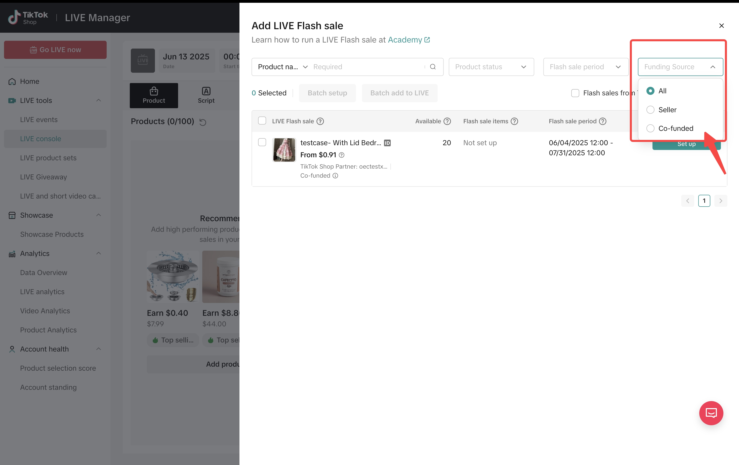Open the red chat support bubble
Screen dimensions: 739x465
[x=711, y=413]
